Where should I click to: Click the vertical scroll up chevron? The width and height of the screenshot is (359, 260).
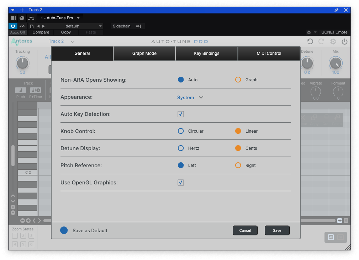point(13,196)
